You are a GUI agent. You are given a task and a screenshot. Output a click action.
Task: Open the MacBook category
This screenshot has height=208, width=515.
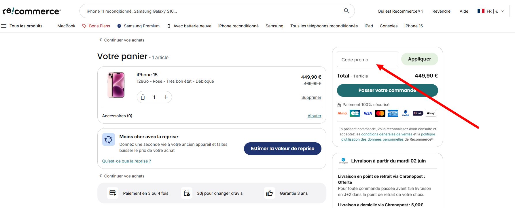[66, 26]
